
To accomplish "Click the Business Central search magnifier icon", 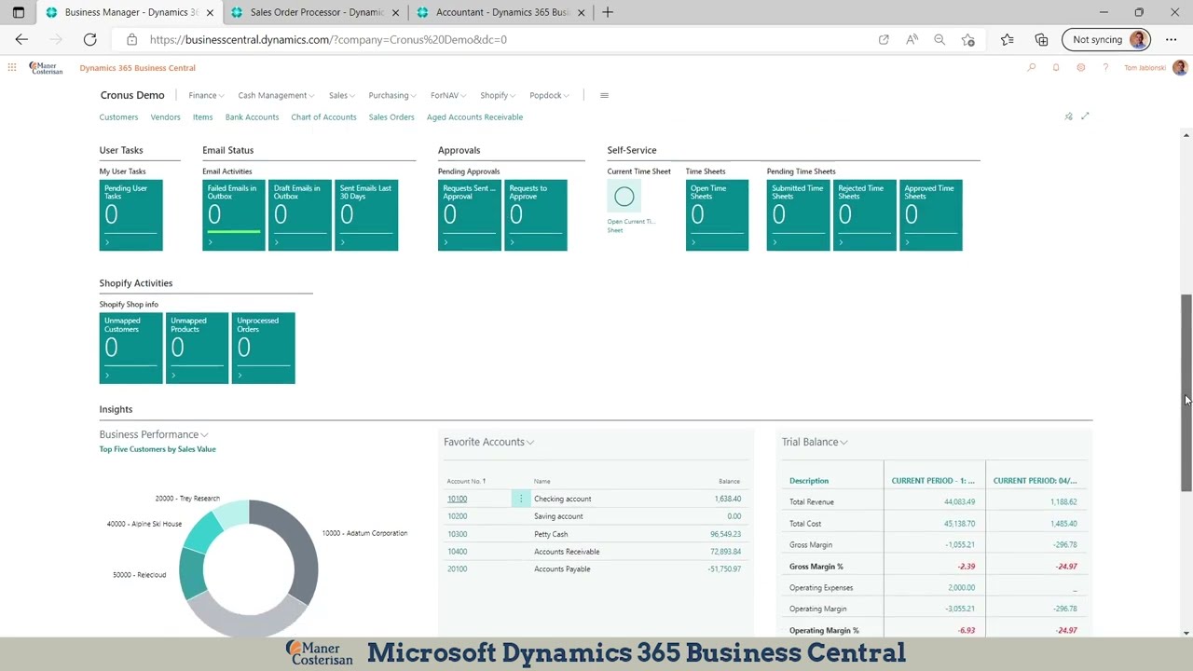I will click(x=1031, y=67).
